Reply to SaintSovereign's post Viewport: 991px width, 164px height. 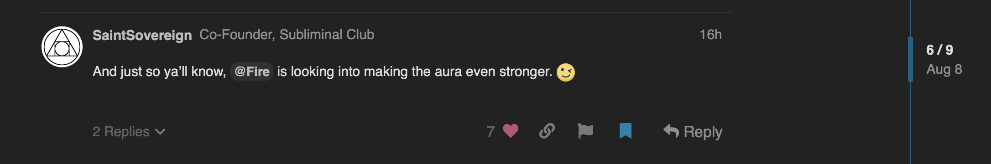(693, 132)
